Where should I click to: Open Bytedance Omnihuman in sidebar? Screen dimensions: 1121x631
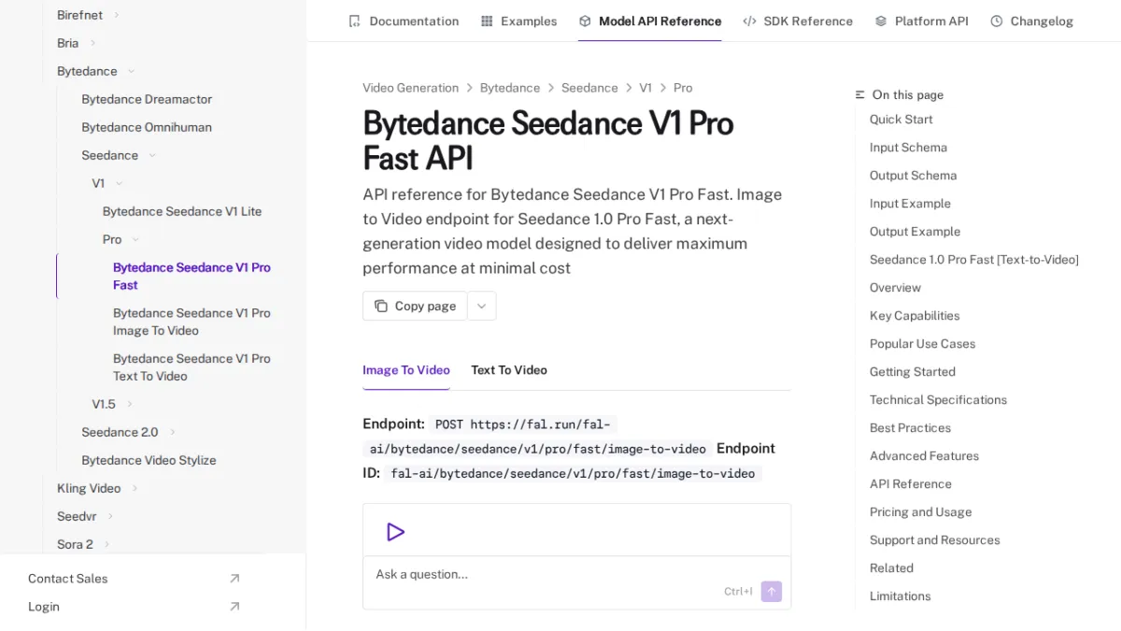pos(147,127)
